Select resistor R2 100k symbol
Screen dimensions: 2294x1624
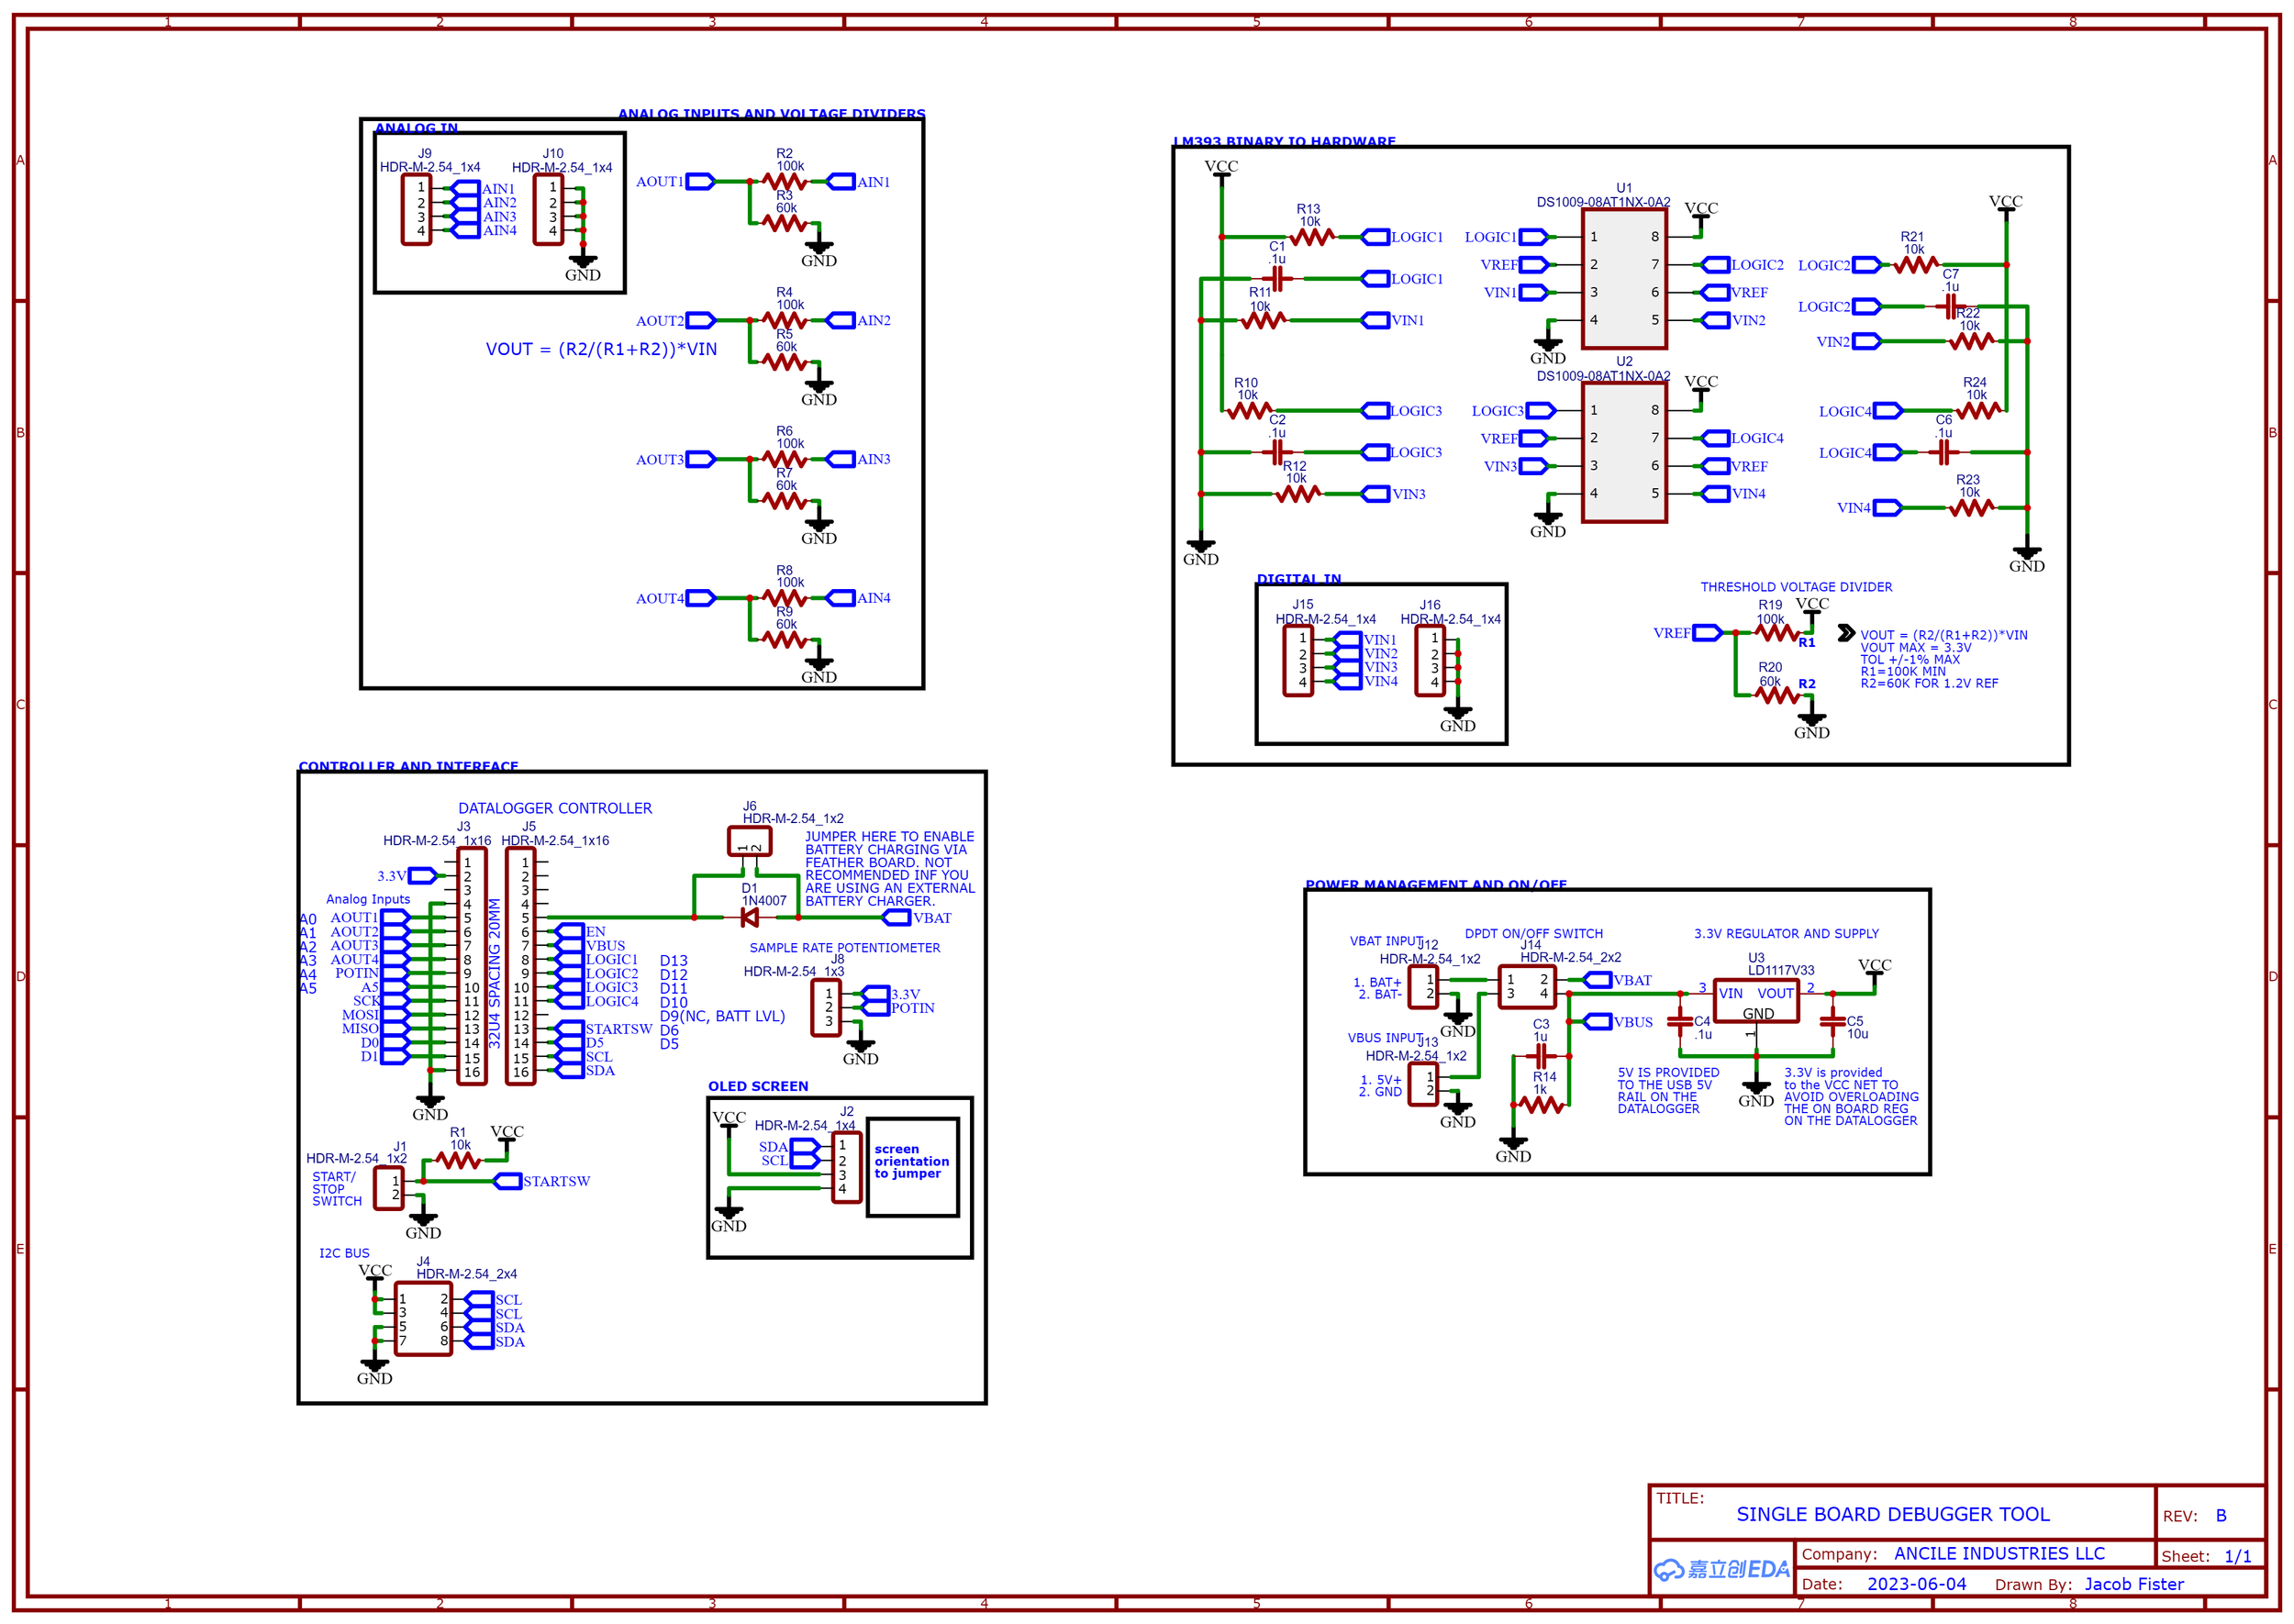click(x=783, y=181)
